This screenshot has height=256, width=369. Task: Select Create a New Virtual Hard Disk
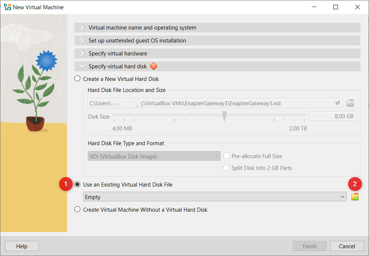coord(77,78)
